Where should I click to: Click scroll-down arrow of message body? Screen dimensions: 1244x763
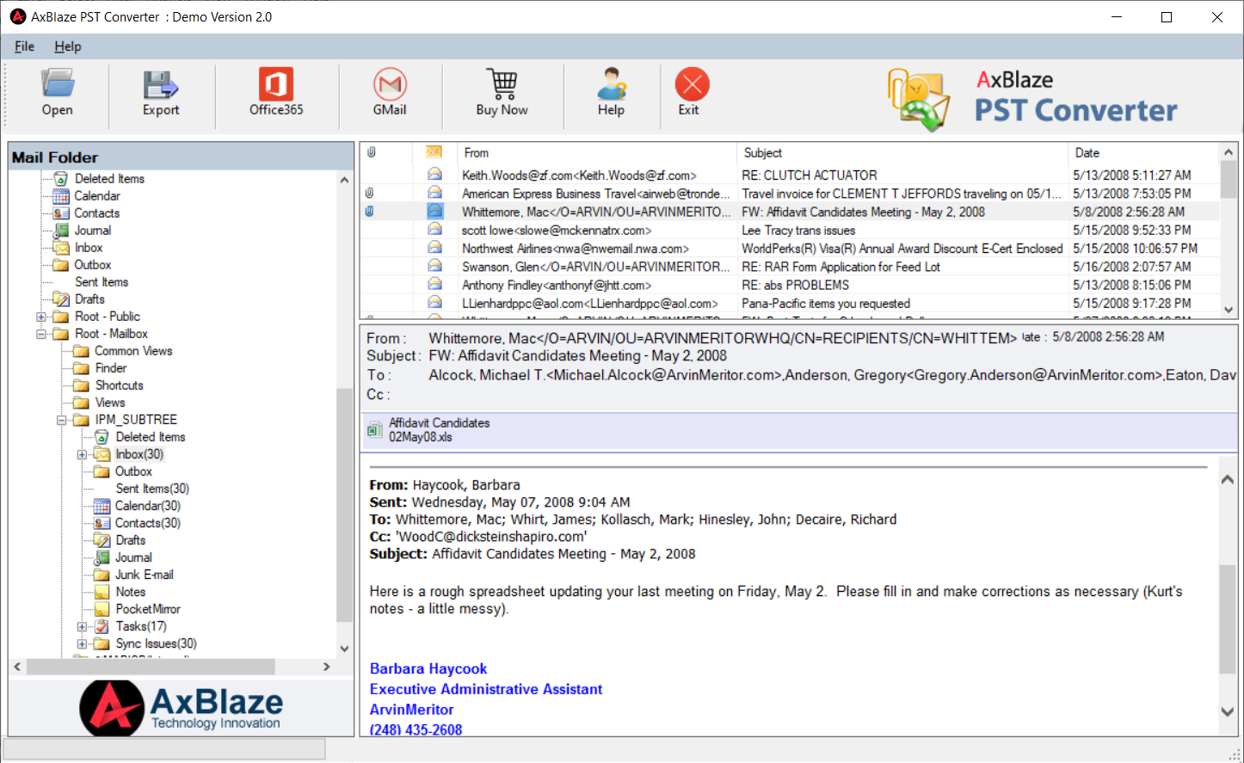coord(1228,711)
